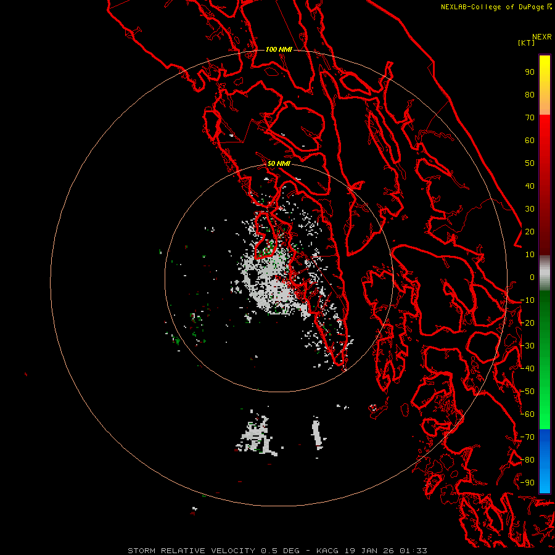Click the "30" value on velocity scale
Screen dimensions: 555x555
pyautogui.click(x=530, y=209)
